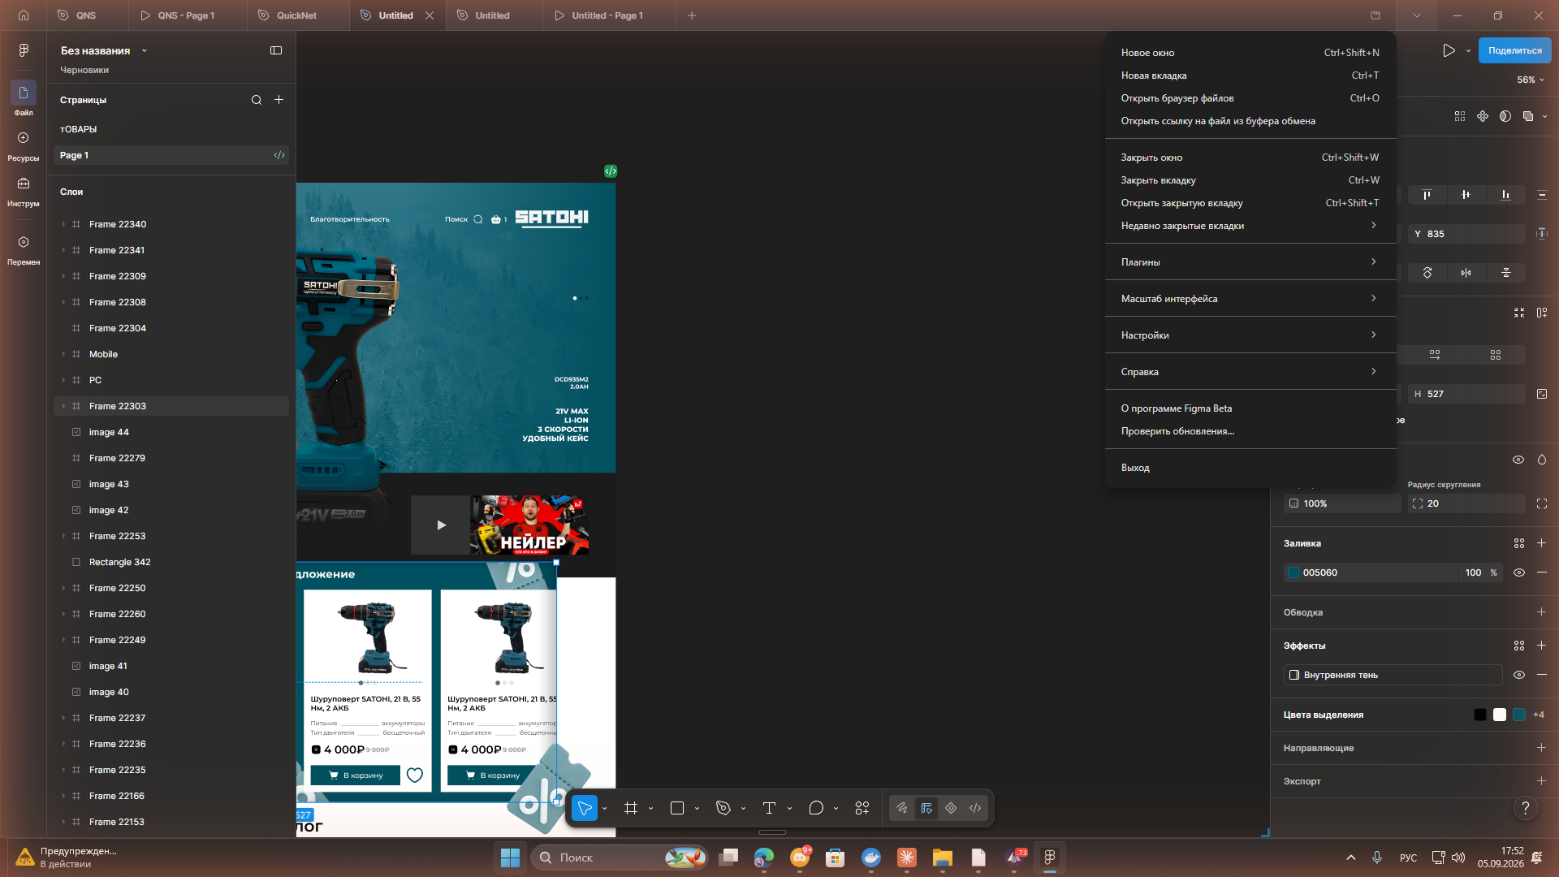Select the Rectangle shape tool

[x=677, y=808]
